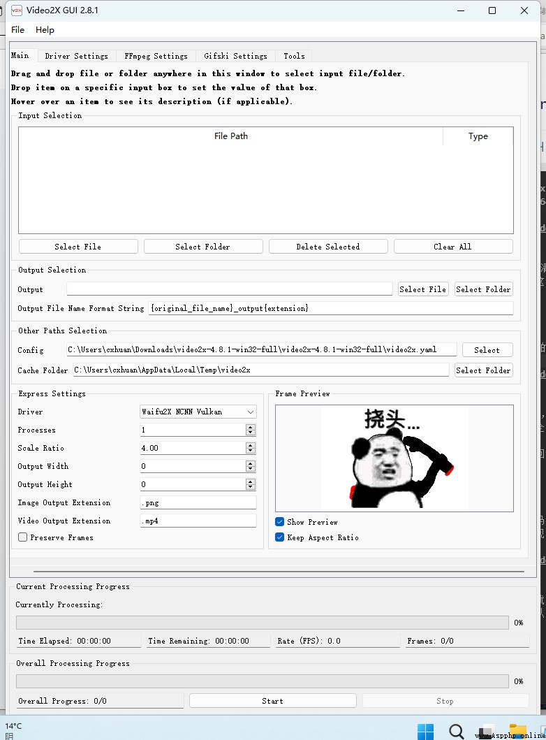
Task: Switch to Gifski Settings tab
Action: [x=236, y=56]
